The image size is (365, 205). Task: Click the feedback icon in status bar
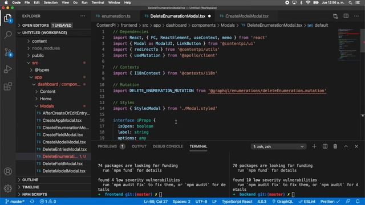point(348,202)
